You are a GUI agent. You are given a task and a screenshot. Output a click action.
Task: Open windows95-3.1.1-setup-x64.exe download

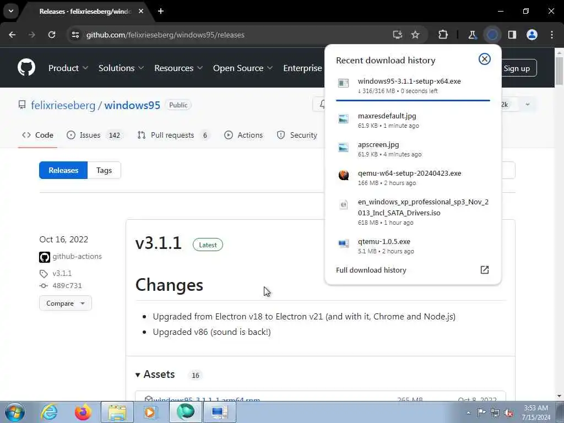tap(413, 86)
